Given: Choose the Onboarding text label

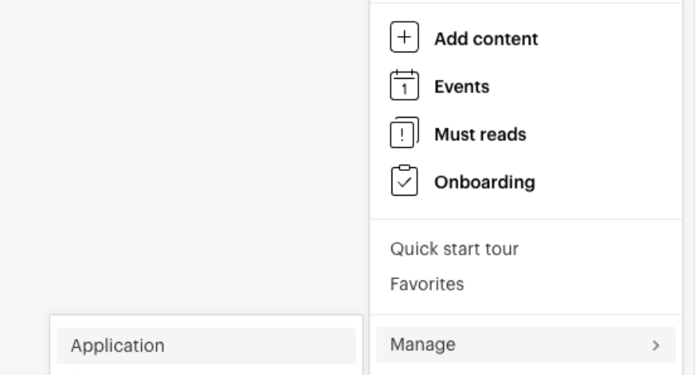Looking at the screenshot, I should (x=484, y=182).
